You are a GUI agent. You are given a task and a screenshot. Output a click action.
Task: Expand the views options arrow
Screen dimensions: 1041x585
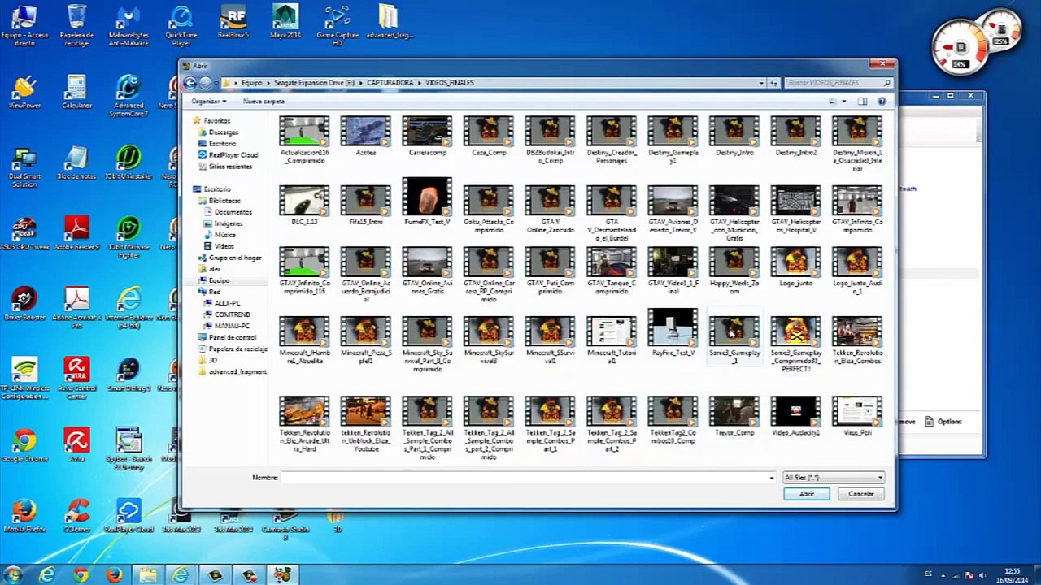(844, 102)
